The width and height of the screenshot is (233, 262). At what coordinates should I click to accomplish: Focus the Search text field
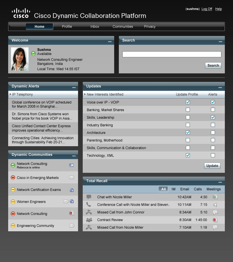(x=172, y=54)
